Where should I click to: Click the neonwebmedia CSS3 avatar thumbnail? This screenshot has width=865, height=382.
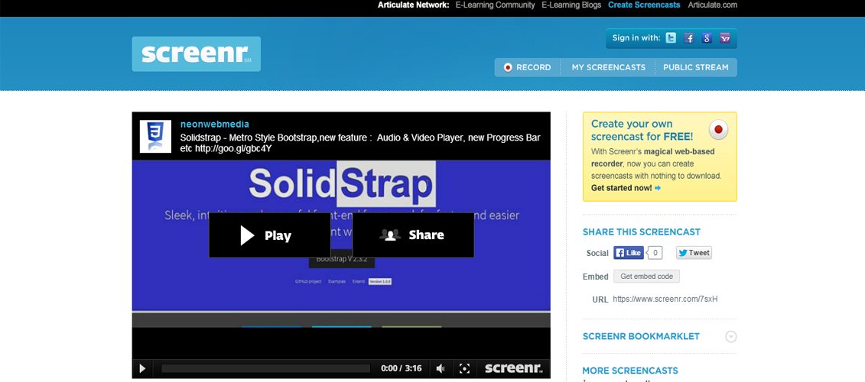(154, 136)
